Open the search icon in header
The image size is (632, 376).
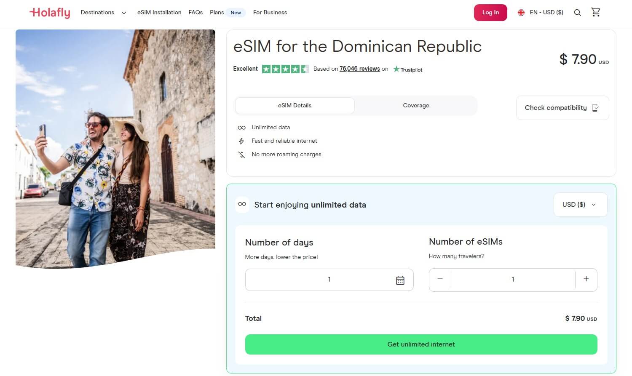pyautogui.click(x=577, y=13)
